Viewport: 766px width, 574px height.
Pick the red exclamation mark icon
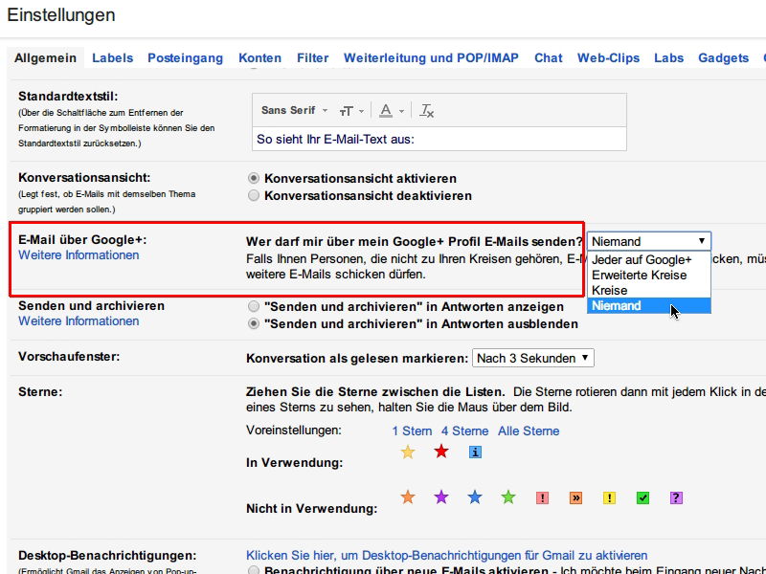(542, 497)
